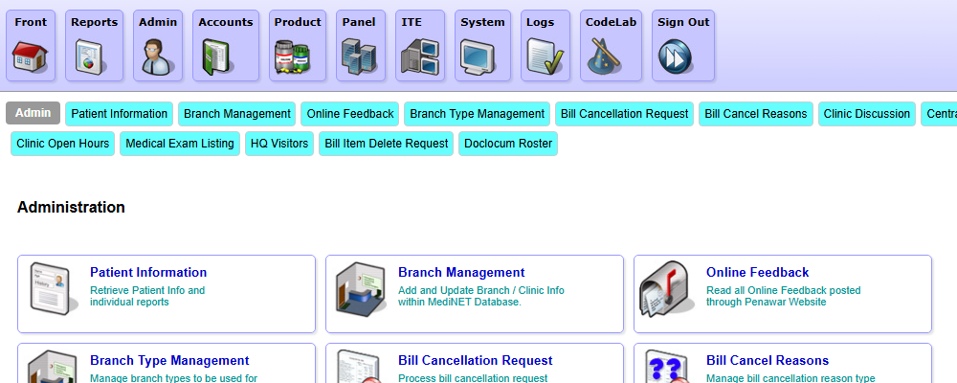This screenshot has height=383, width=957.
Task: Open Bill Cancellation Request tab
Action: point(624,114)
